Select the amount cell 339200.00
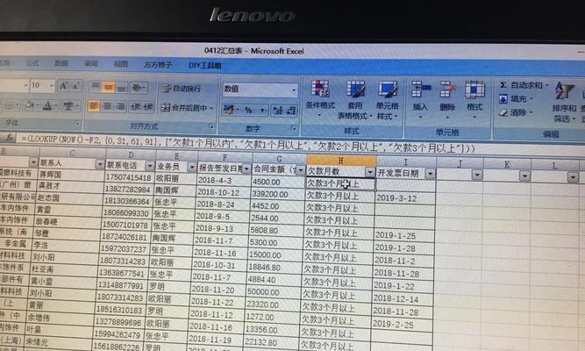Viewport: 585px width, 351px height. point(278,194)
